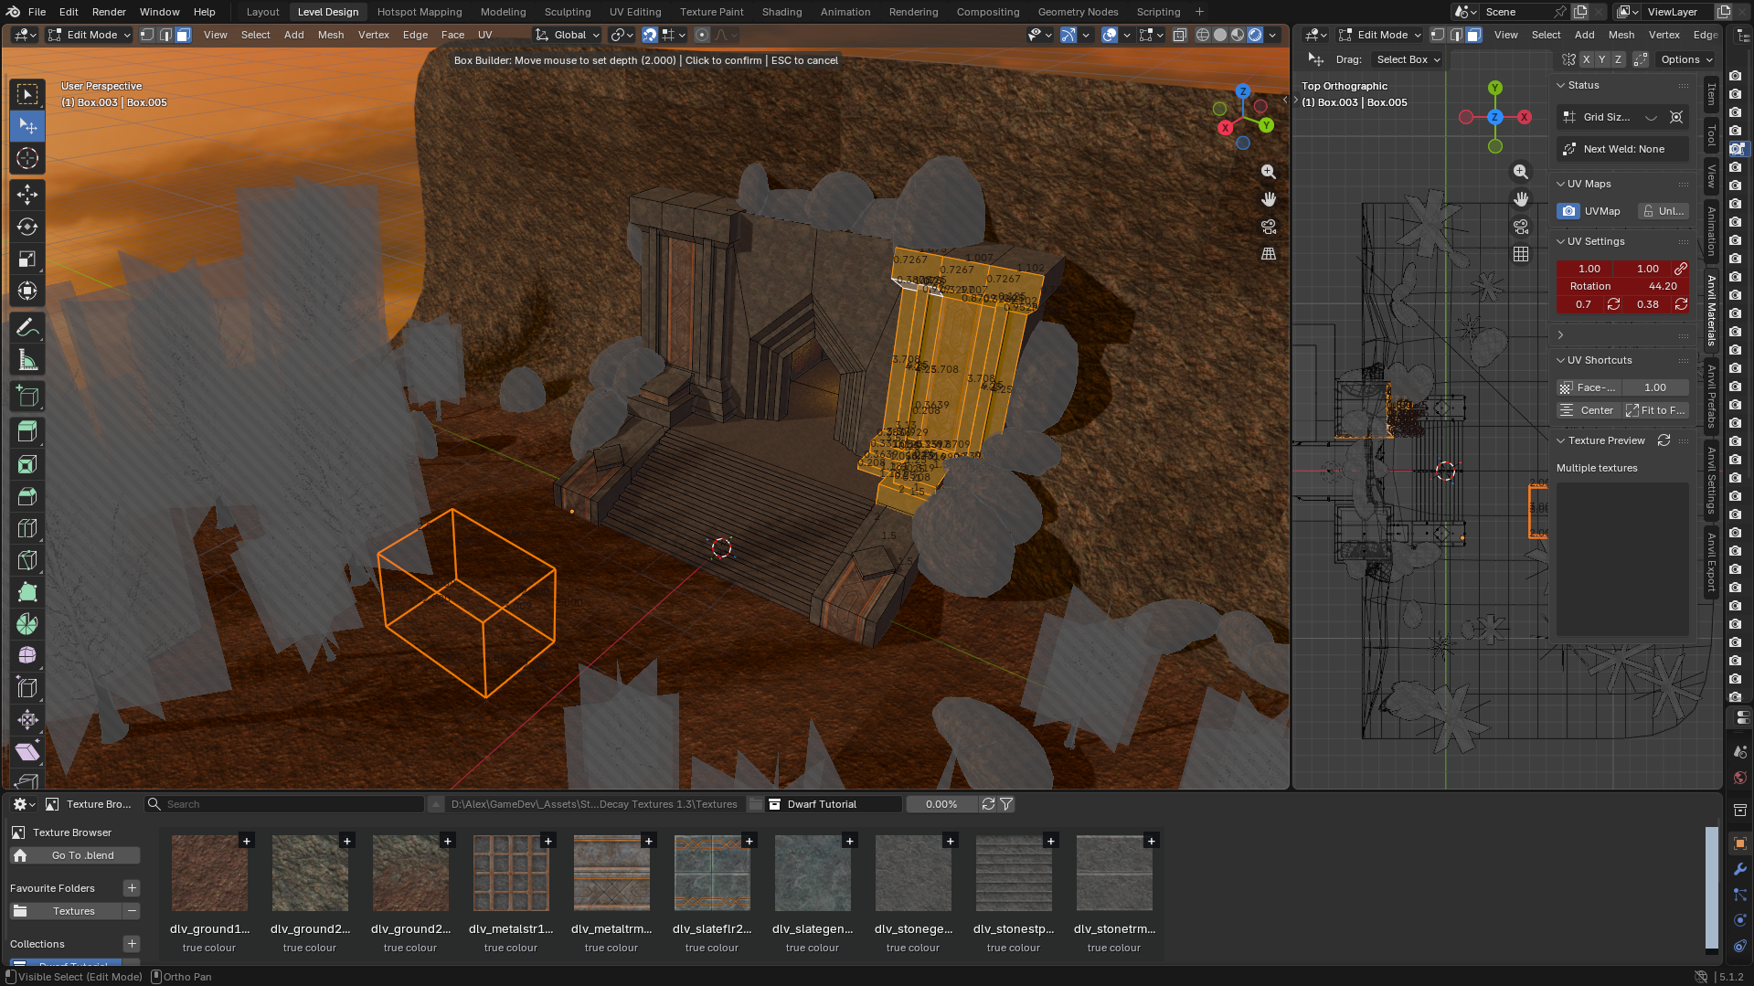Switch to the UV Editing workspace tab
The image size is (1754, 986).
[x=635, y=12]
